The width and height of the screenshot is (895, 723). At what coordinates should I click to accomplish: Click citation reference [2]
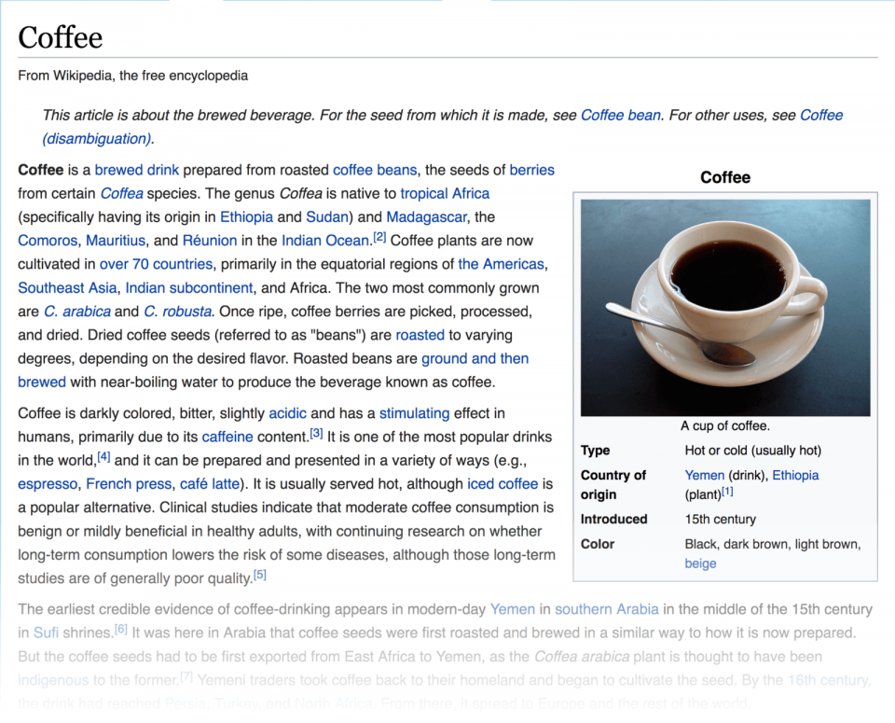(379, 238)
